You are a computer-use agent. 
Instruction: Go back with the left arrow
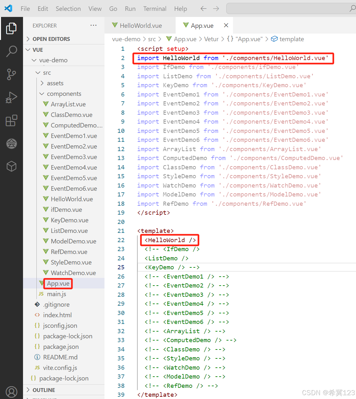203,9
